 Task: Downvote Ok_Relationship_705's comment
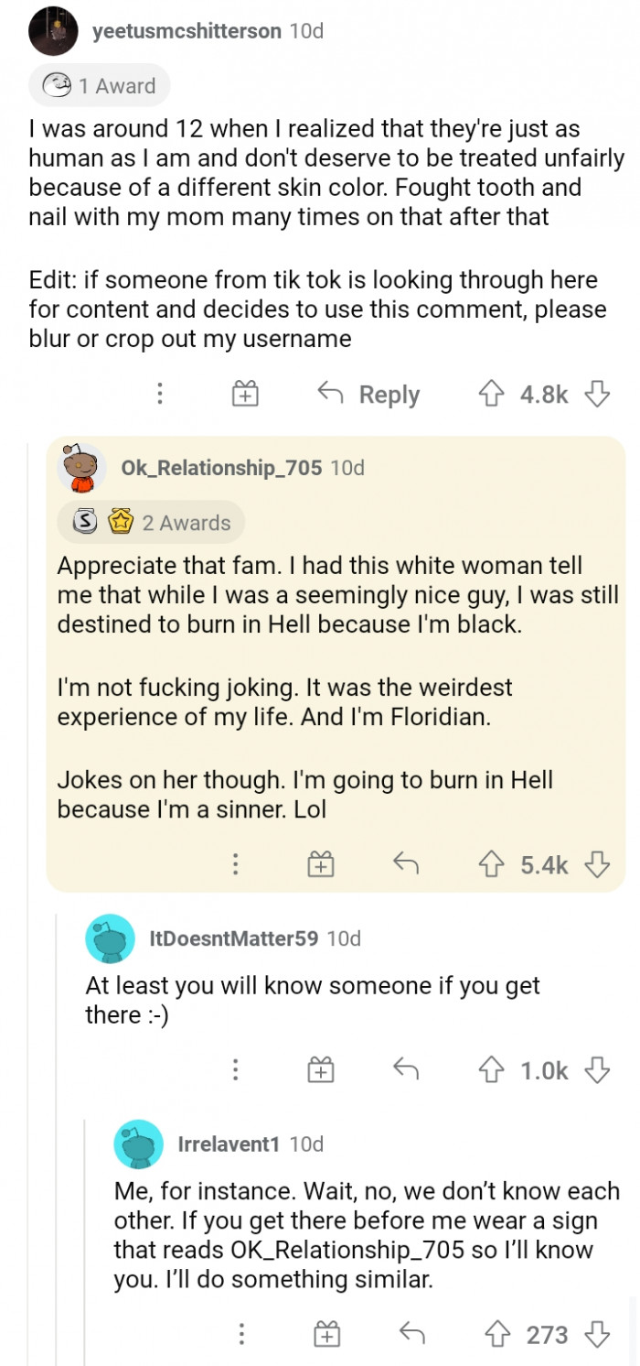coord(597,864)
